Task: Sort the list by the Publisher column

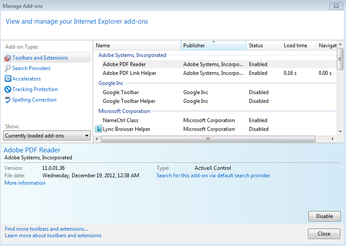Action: pyautogui.click(x=213, y=46)
